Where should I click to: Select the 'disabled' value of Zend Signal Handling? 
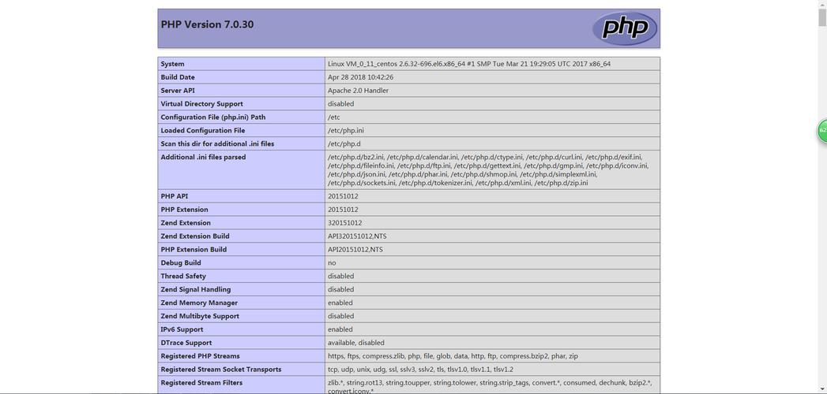tap(340, 289)
